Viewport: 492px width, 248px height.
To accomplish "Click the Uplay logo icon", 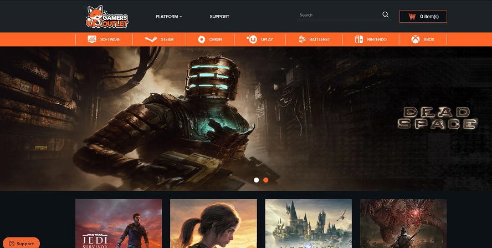I will coord(252,39).
